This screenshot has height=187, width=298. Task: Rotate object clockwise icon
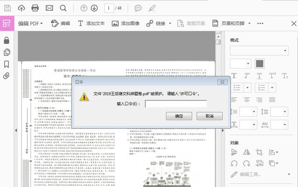click(246, 163)
